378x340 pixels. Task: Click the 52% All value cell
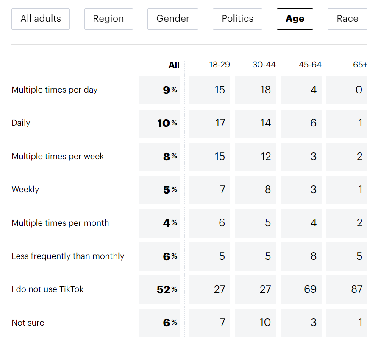pos(159,289)
